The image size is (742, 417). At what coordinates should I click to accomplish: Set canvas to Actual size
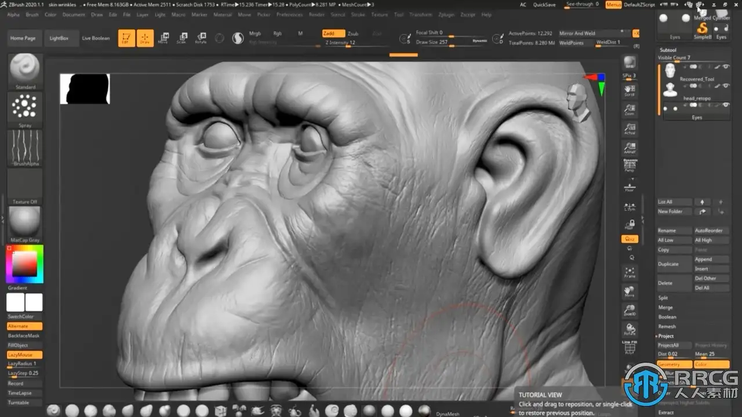point(629,129)
